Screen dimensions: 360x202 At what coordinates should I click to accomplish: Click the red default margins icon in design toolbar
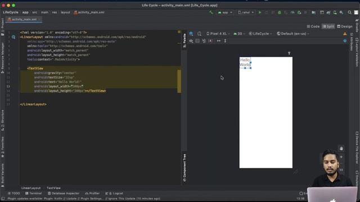(210, 41)
